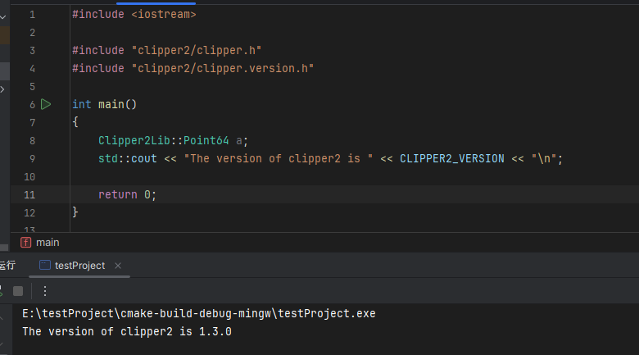The image size is (639, 355).
Task: Click the testProject.exe path in console output
Action: coord(199,314)
